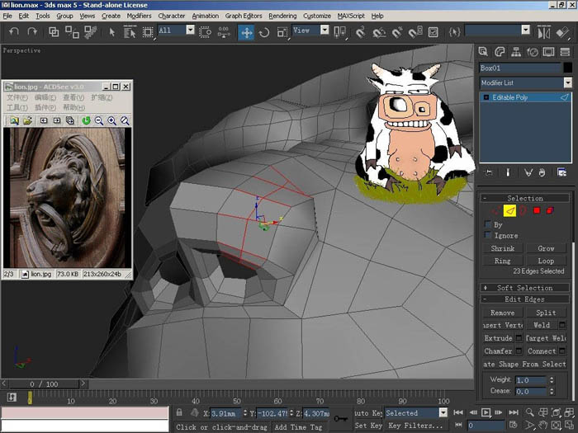Click the Undo arrow icon
Screen dimensions: 578x433
point(14,32)
